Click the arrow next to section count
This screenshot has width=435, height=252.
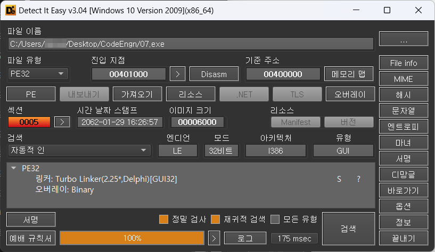[x=62, y=122]
